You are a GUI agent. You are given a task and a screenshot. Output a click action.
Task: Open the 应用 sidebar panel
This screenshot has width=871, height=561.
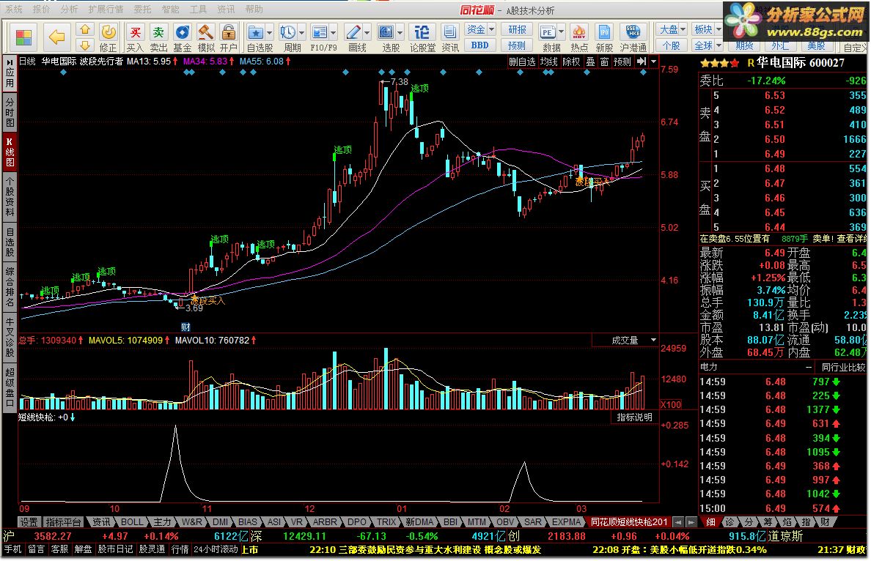tap(10, 73)
